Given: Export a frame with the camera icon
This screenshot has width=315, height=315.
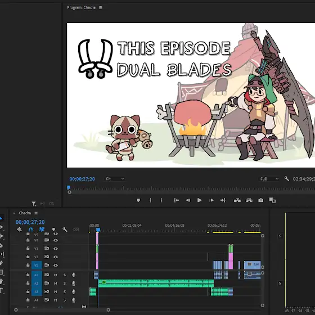Looking at the screenshot, I should coord(261,200).
